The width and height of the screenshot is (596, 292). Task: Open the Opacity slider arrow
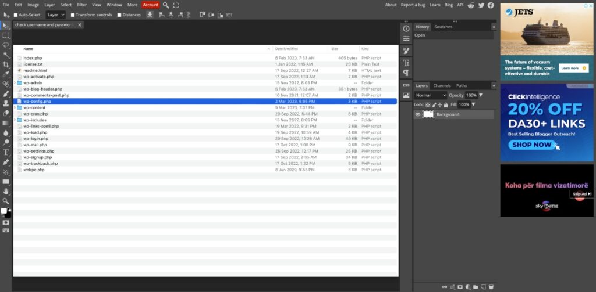tap(480, 95)
